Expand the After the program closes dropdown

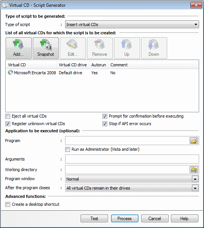click(x=132, y=188)
